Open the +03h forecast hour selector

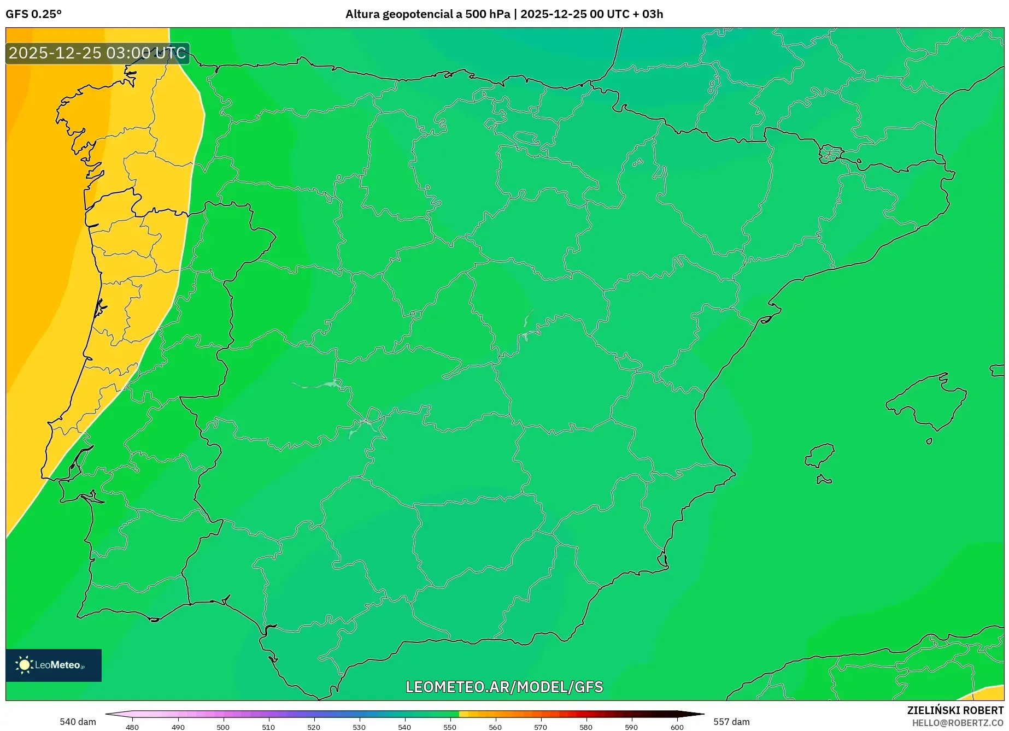(x=649, y=14)
